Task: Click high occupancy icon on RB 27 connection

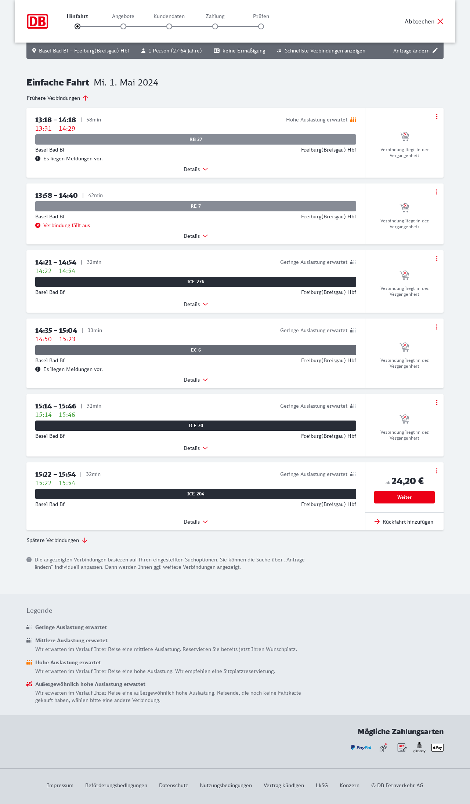Action: point(353,120)
